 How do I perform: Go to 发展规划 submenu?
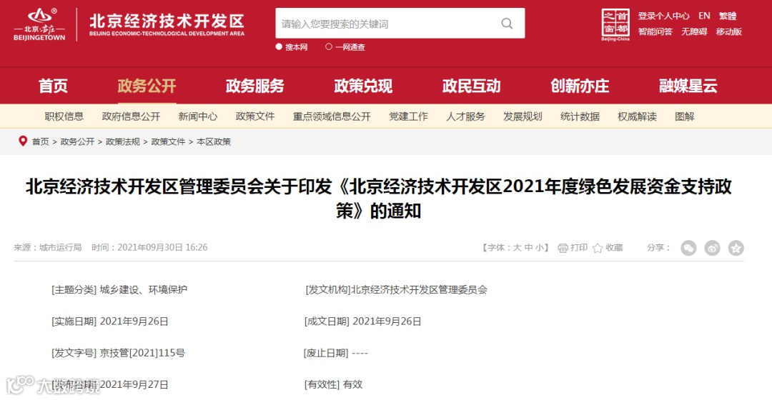click(523, 116)
